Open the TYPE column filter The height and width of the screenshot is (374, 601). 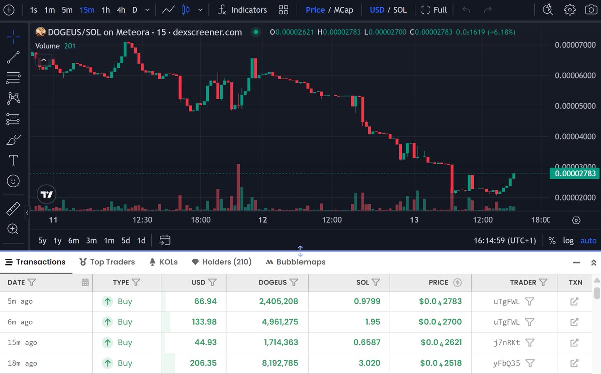(136, 282)
